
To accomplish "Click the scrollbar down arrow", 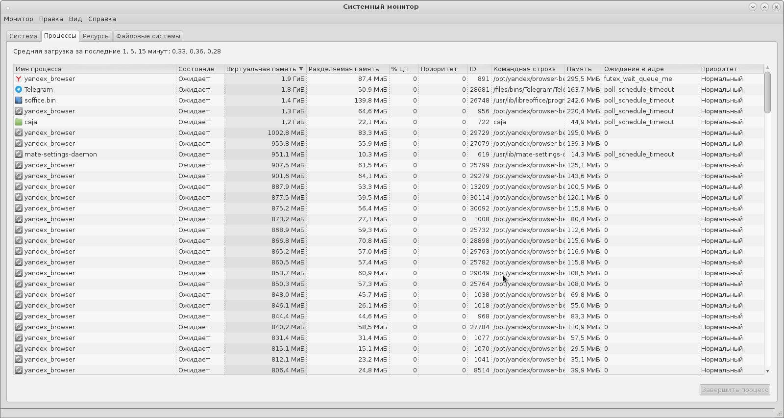I will [767, 371].
